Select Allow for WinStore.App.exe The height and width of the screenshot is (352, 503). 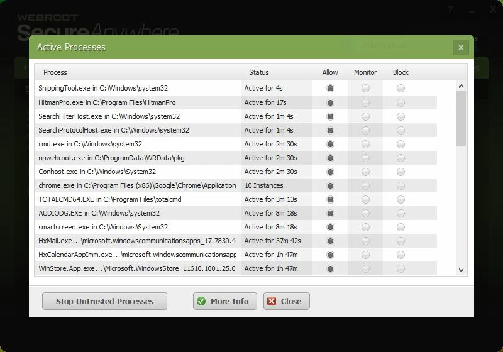pos(330,268)
